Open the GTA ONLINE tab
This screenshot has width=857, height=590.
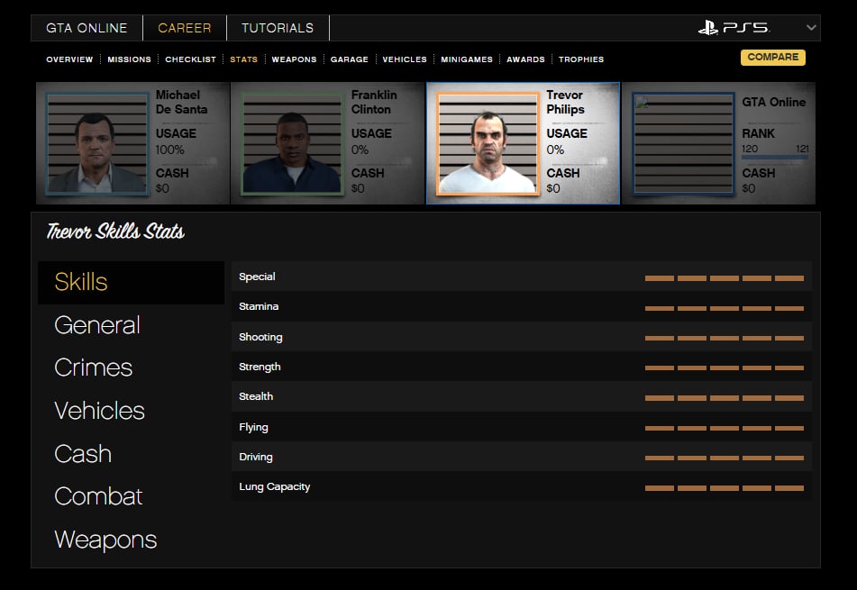87,28
